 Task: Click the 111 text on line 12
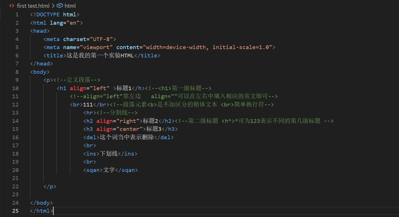pyautogui.click(x=88, y=105)
